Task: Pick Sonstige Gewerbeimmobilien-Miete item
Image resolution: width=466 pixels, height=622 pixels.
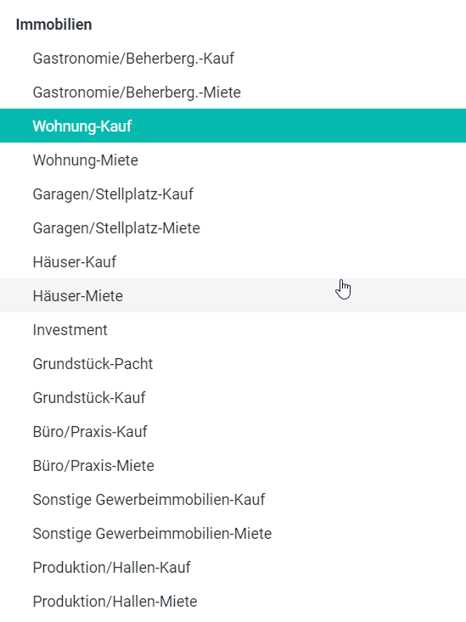Action: [x=233, y=533]
